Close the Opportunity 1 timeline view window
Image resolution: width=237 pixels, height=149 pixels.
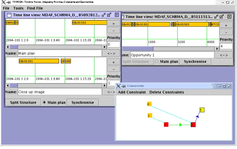[229, 17]
